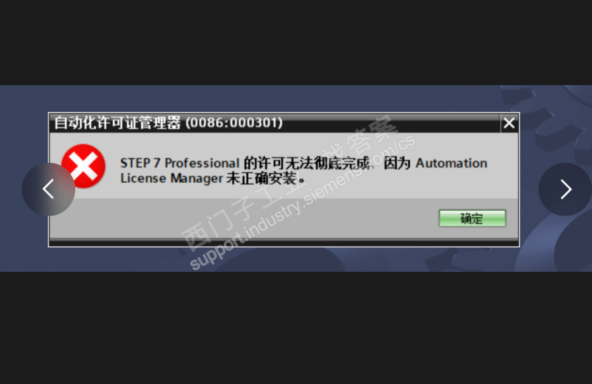Image resolution: width=592 pixels, height=384 pixels.
Task: Click the gray footer strip left of 确定
Action: point(242,218)
